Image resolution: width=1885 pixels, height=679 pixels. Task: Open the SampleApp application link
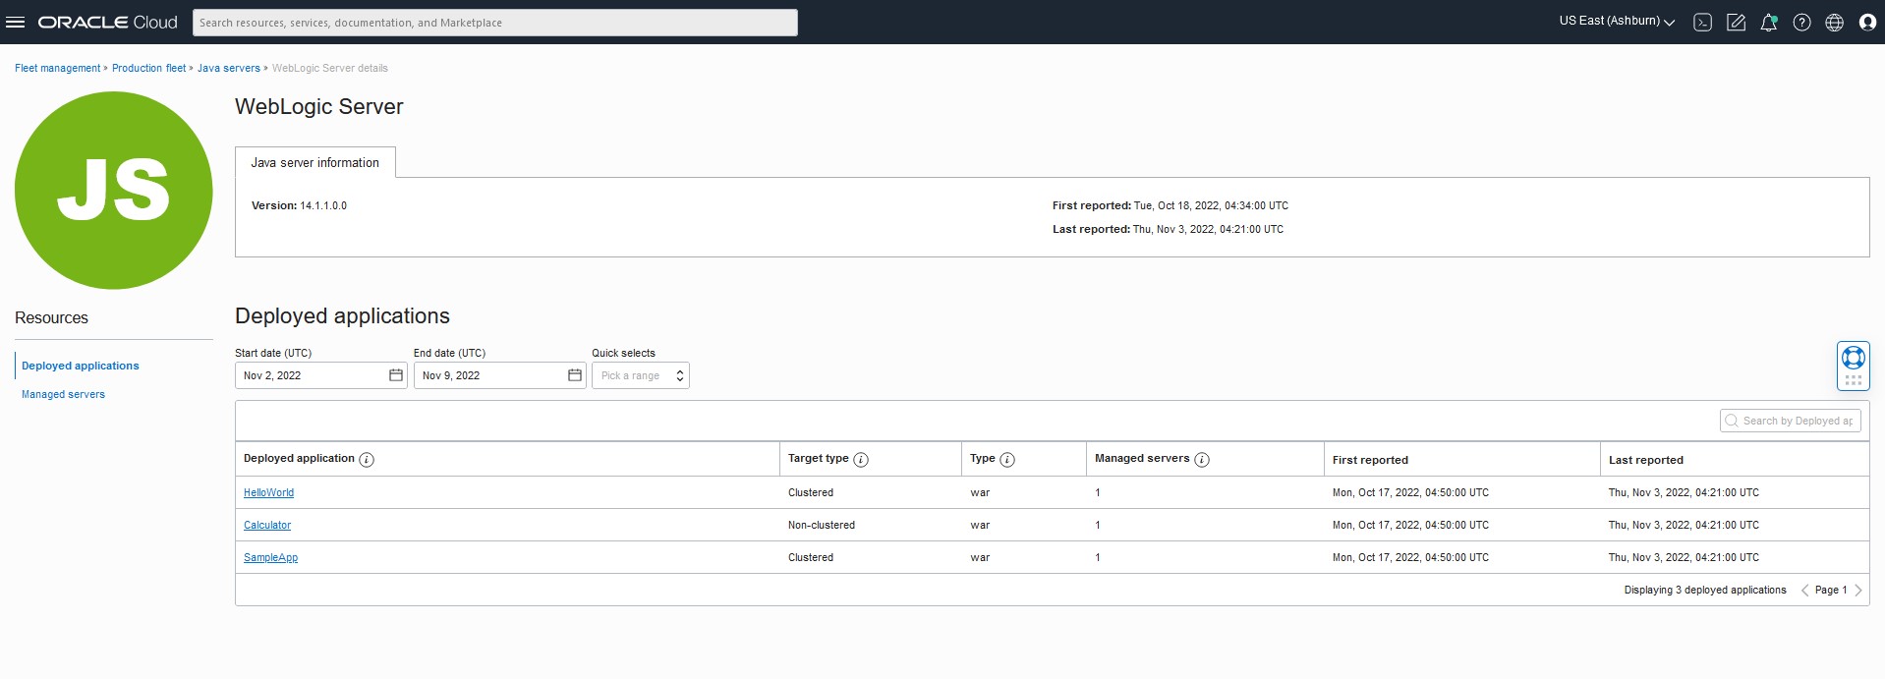[x=270, y=557]
